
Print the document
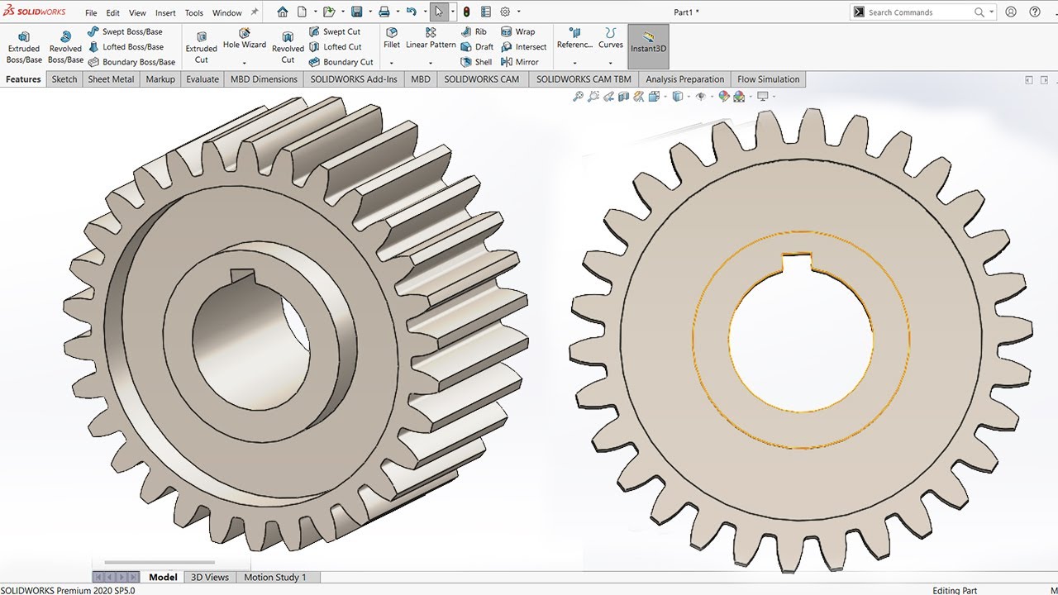coord(384,12)
